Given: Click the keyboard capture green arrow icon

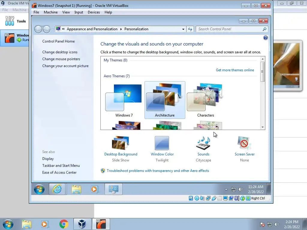Looking at the screenshot, I should pyautogui.click(x=248, y=198).
